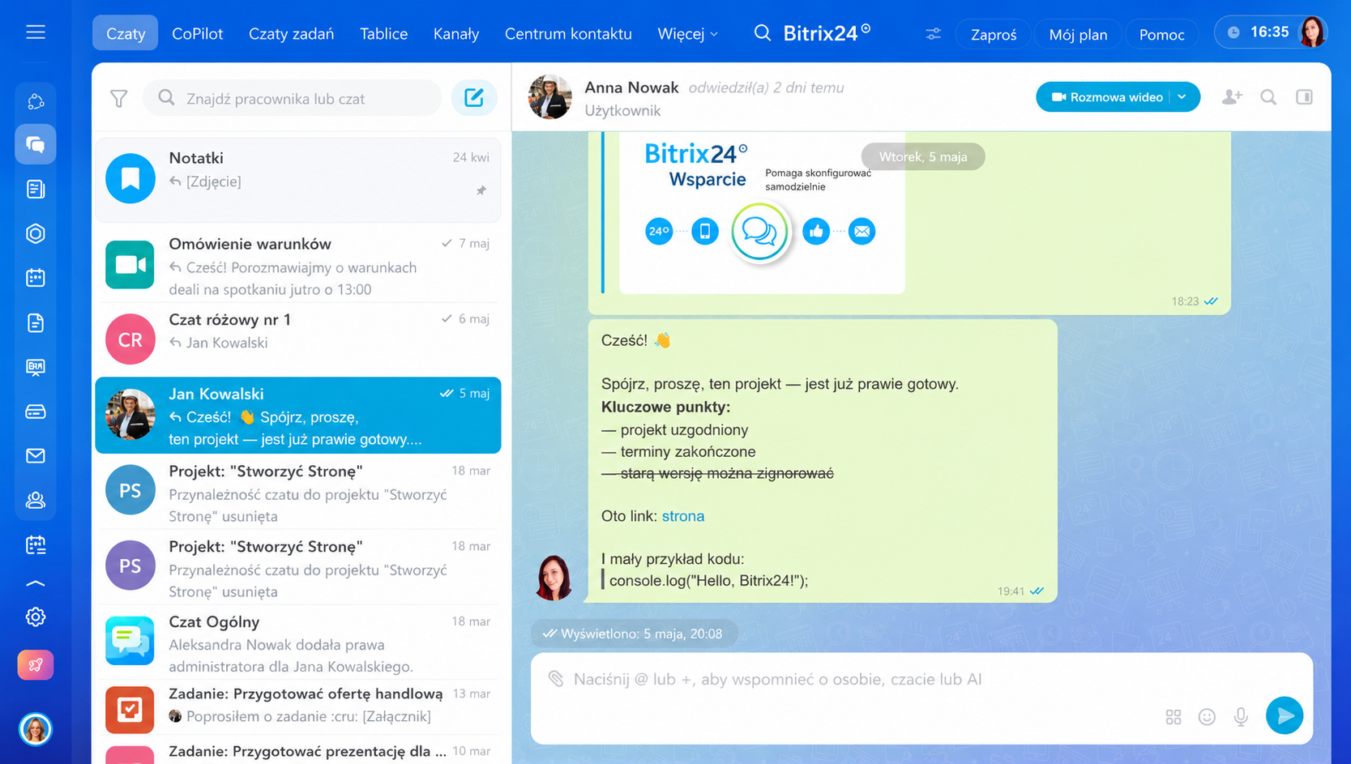Click the filter funnel icon in chat list
The height and width of the screenshot is (764, 1351).
tap(119, 99)
